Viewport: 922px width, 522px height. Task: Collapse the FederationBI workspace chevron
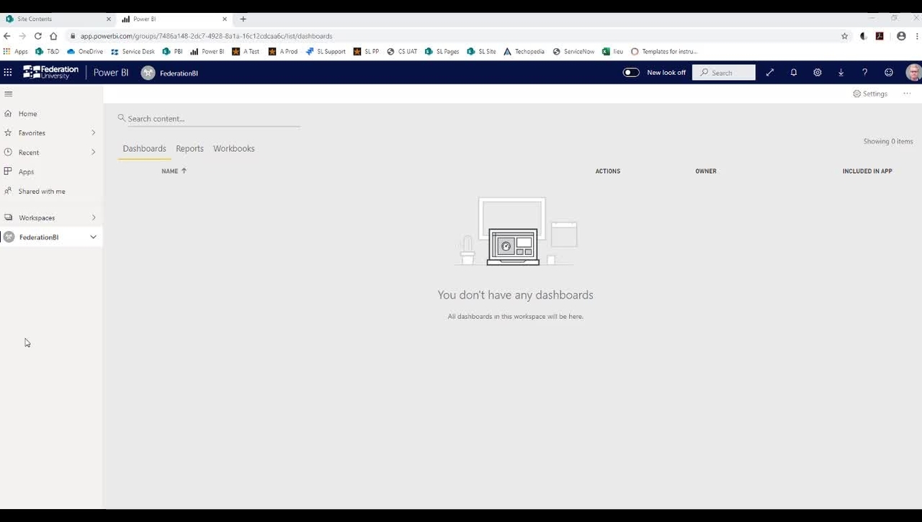[x=93, y=237]
